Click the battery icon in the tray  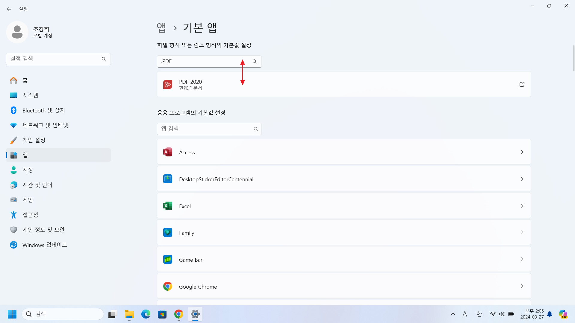tap(511, 314)
